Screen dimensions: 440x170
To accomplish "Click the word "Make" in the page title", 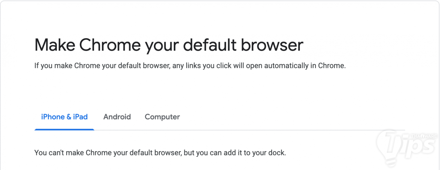I will (x=55, y=45).
